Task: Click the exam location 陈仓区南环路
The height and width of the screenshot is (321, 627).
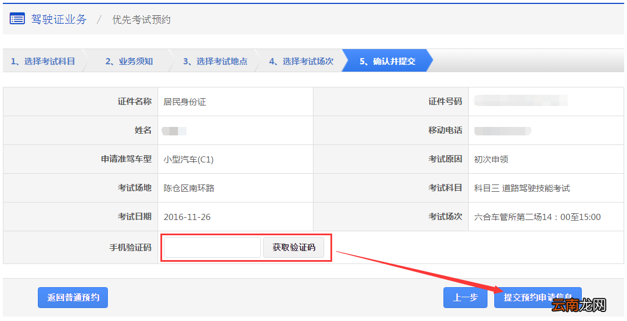Action: click(x=189, y=188)
